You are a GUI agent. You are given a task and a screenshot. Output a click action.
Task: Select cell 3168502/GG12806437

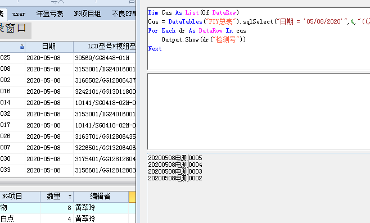coord(105,80)
